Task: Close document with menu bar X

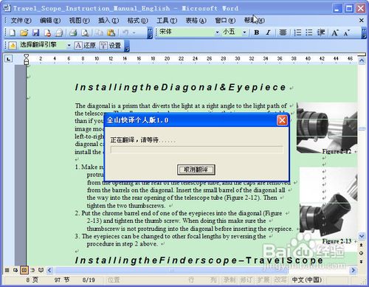Action: tap(361, 21)
